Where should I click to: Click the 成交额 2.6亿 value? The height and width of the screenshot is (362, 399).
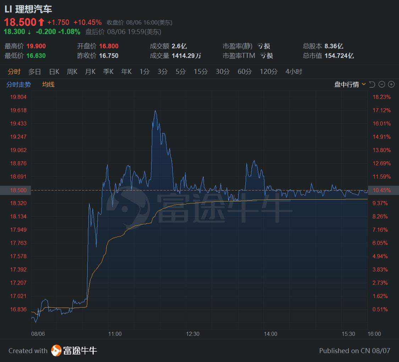(x=179, y=46)
